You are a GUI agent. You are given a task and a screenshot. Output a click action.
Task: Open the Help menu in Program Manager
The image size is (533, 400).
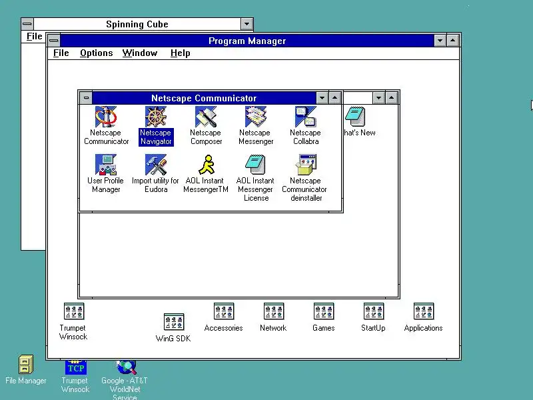point(180,53)
